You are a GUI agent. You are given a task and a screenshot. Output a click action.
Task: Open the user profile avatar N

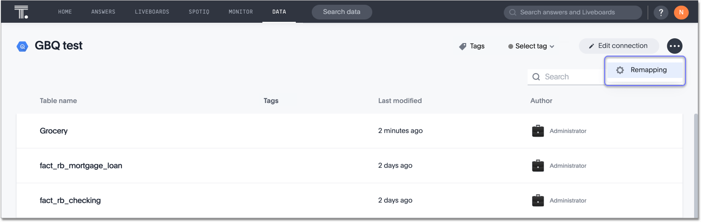pyautogui.click(x=681, y=13)
